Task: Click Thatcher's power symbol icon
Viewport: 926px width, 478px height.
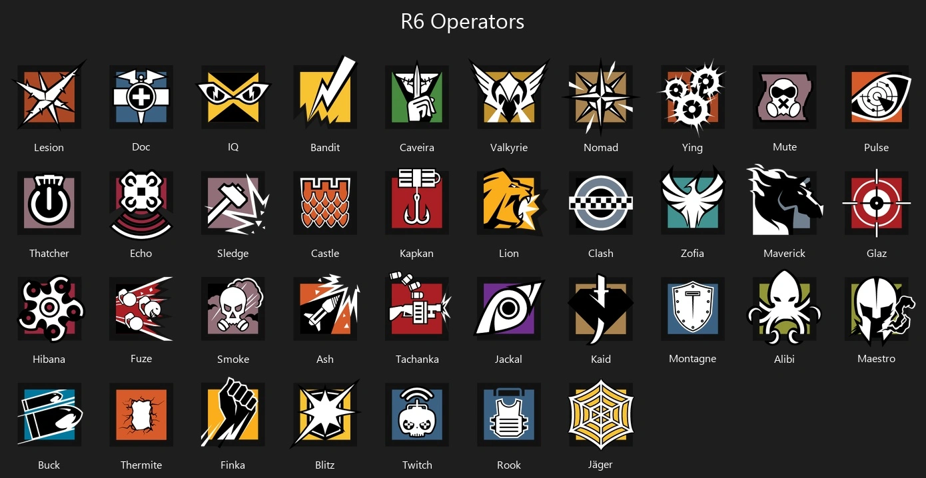Action: pyautogui.click(x=49, y=203)
